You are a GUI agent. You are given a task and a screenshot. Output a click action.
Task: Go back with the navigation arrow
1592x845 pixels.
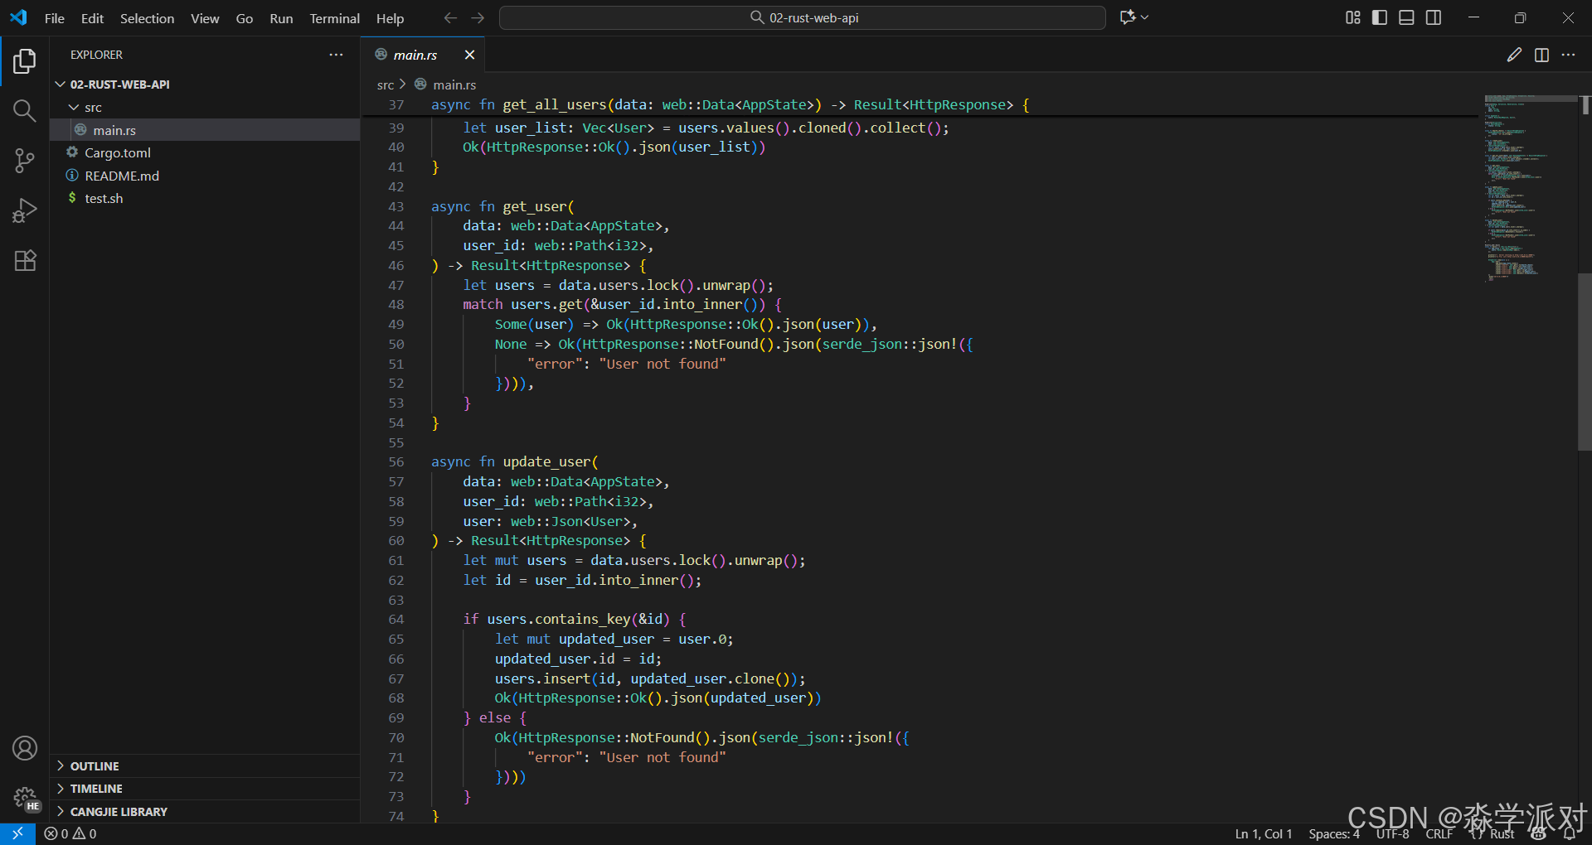coord(450,17)
